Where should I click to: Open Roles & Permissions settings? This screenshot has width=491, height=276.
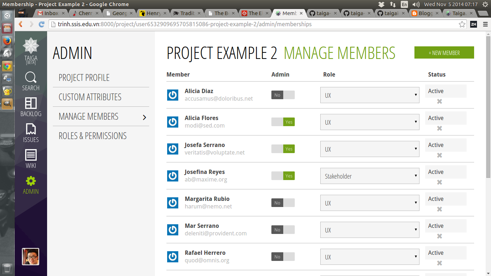pyautogui.click(x=93, y=136)
